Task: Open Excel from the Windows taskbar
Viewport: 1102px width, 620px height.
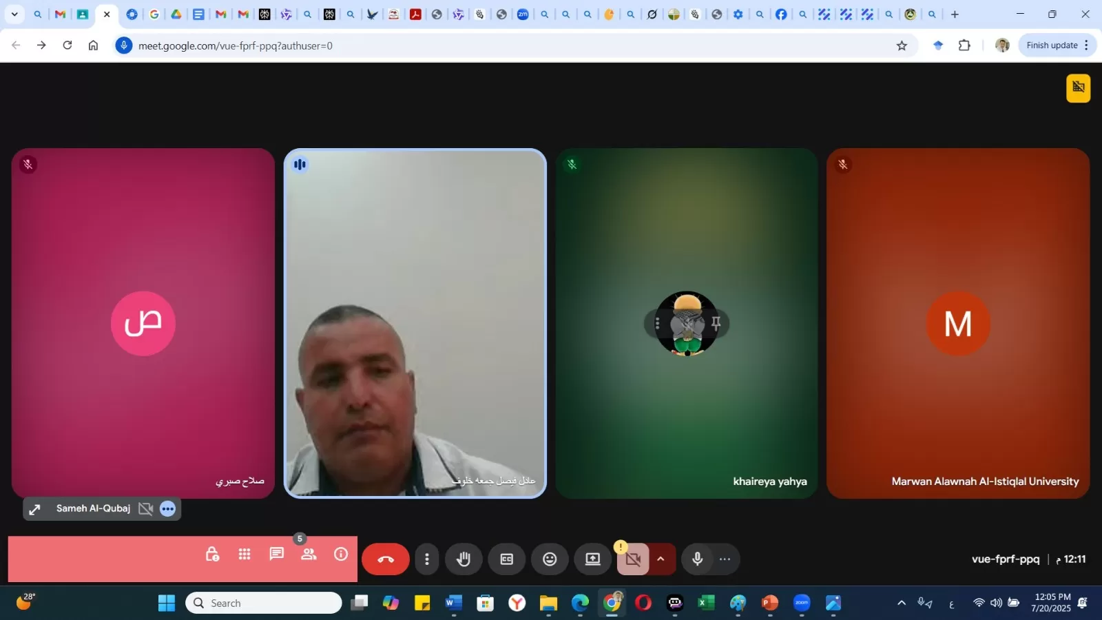Action: pyautogui.click(x=706, y=603)
